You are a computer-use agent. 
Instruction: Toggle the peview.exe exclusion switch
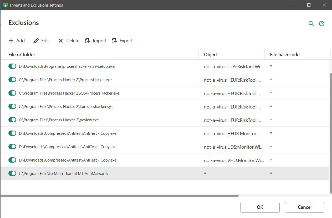pos(12,120)
